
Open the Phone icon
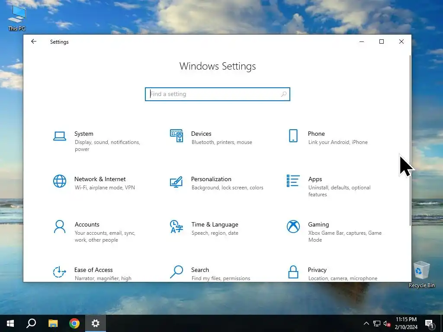pyautogui.click(x=293, y=136)
